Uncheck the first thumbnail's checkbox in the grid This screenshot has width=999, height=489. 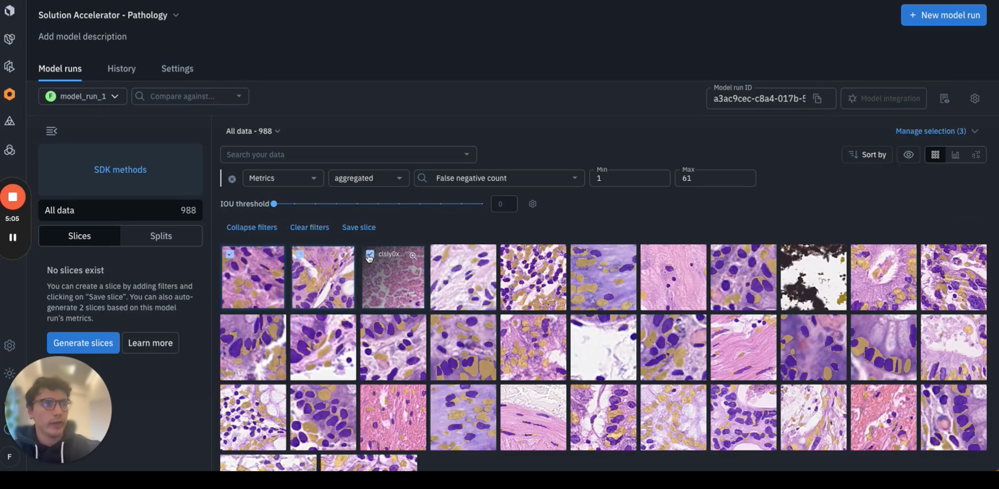(229, 254)
